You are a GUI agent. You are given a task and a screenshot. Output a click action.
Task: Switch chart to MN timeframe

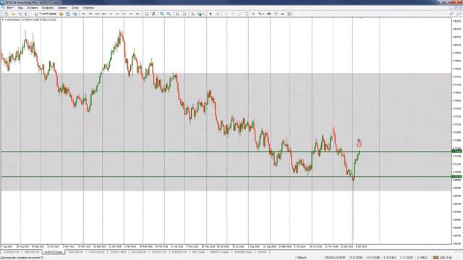point(137,14)
